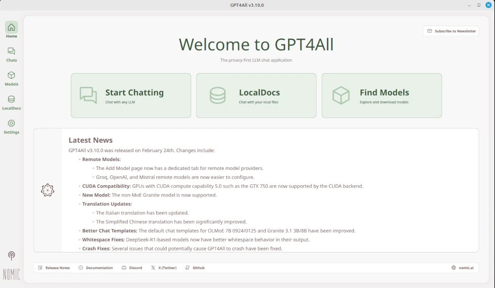Screen dimensions: 495x288
Task: Click the 'Welcome to GPT4All' heading
Action: [x=256, y=44]
